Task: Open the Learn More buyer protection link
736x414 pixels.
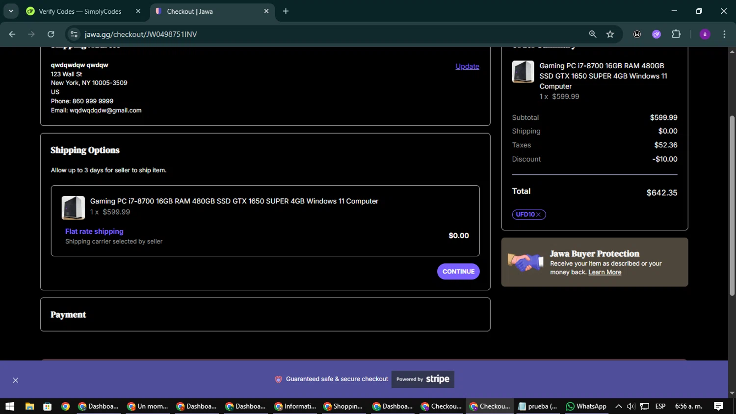Action: pyautogui.click(x=605, y=272)
